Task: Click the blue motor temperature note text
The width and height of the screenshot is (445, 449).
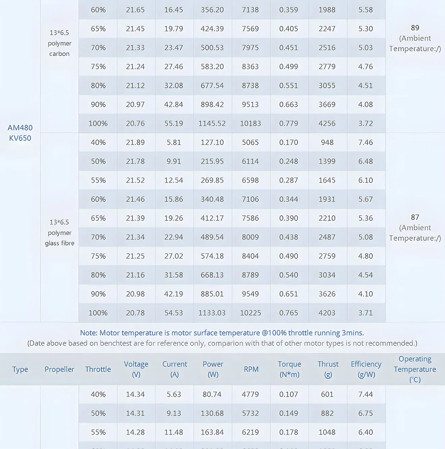Action: tap(222, 333)
